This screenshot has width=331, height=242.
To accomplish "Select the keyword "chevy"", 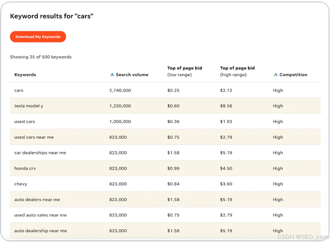I will click(x=21, y=184).
